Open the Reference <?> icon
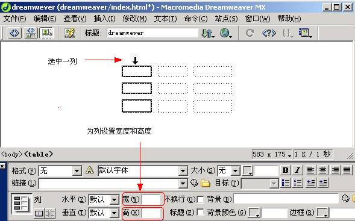The image size is (355, 221). point(269,33)
